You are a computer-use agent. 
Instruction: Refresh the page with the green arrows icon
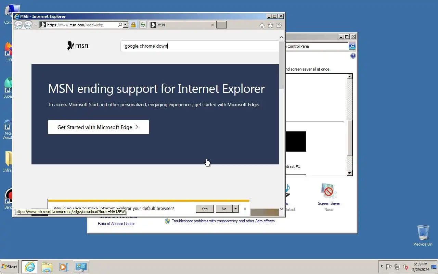click(x=143, y=25)
